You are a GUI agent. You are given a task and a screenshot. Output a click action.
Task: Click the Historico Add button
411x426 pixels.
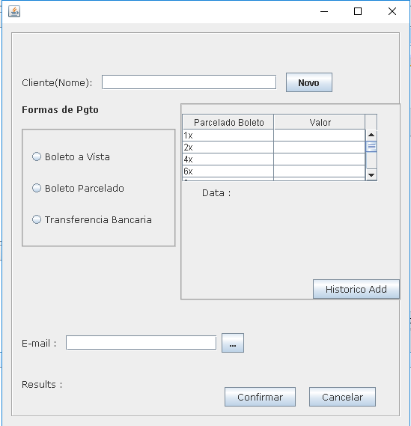pos(356,289)
